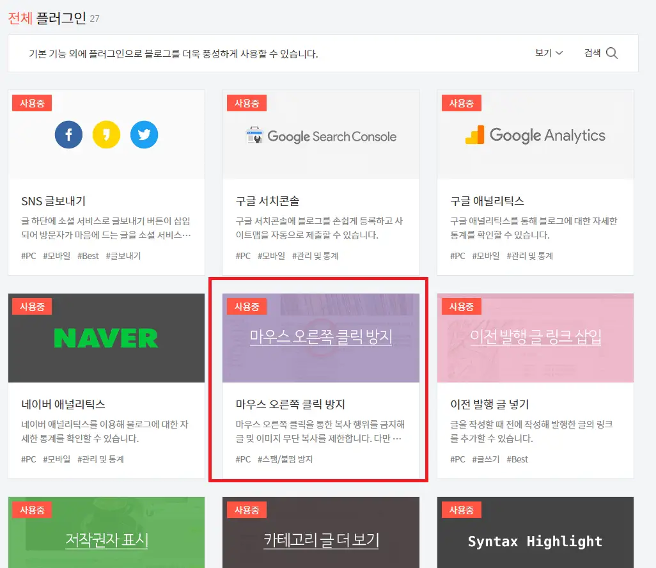This screenshot has height=568, width=656.
Task: Open the 카테고리 글 더 보기 banner
Action: [x=321, y=532]
